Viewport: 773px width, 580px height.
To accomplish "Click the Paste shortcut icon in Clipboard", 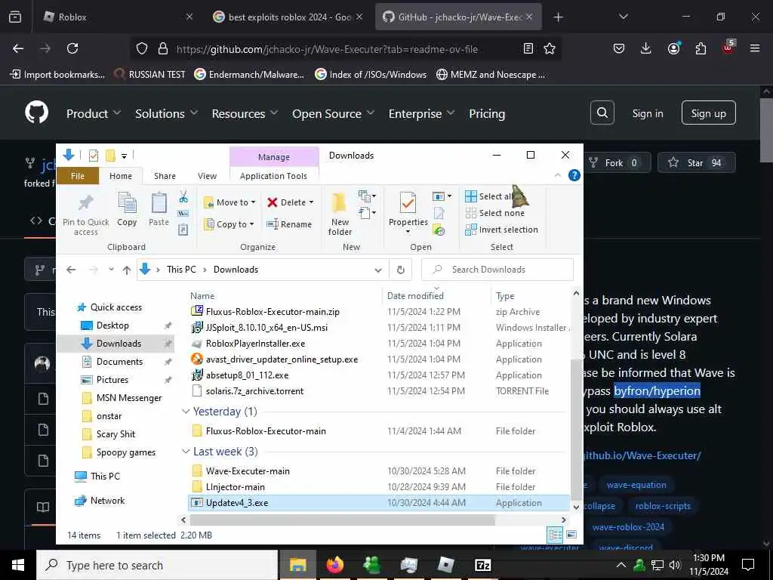I will coord(183,230).
